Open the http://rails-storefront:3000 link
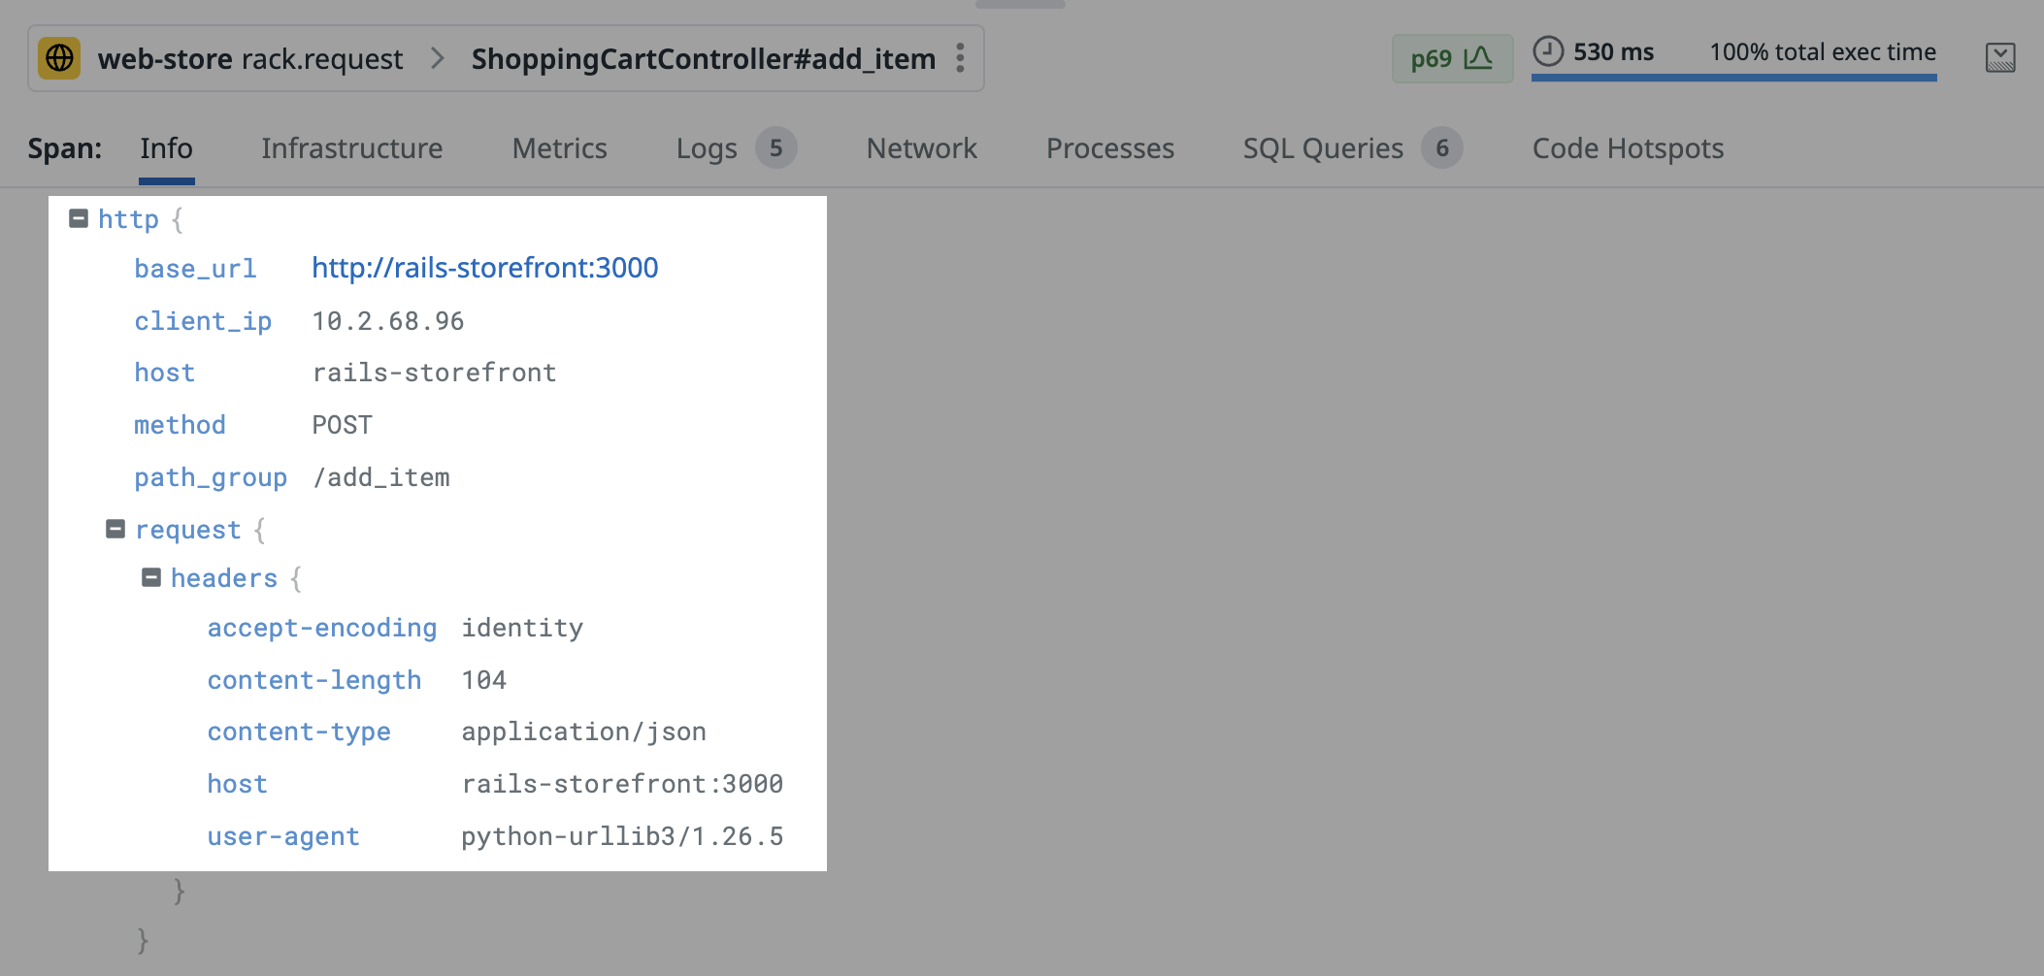The width and height of the screenshot is (2044, 976). point(484,268)
